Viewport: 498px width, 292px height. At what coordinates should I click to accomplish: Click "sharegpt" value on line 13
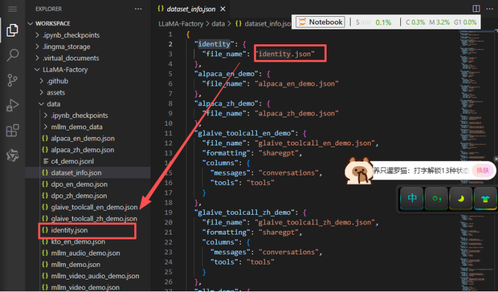(279, 153)
